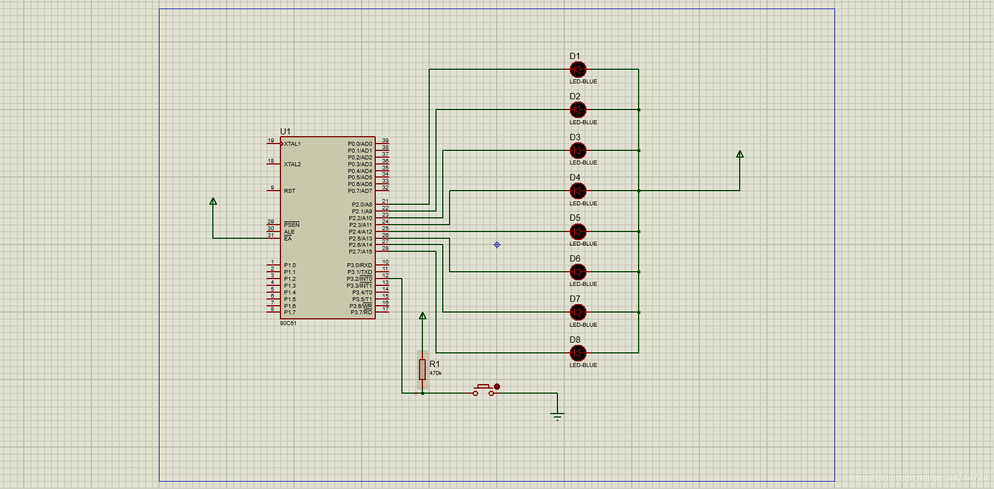The height and width of the screenshot is (489, 994).
Task: Select the U1 80C51 microcontroller body
Action: tap(328, 227)
